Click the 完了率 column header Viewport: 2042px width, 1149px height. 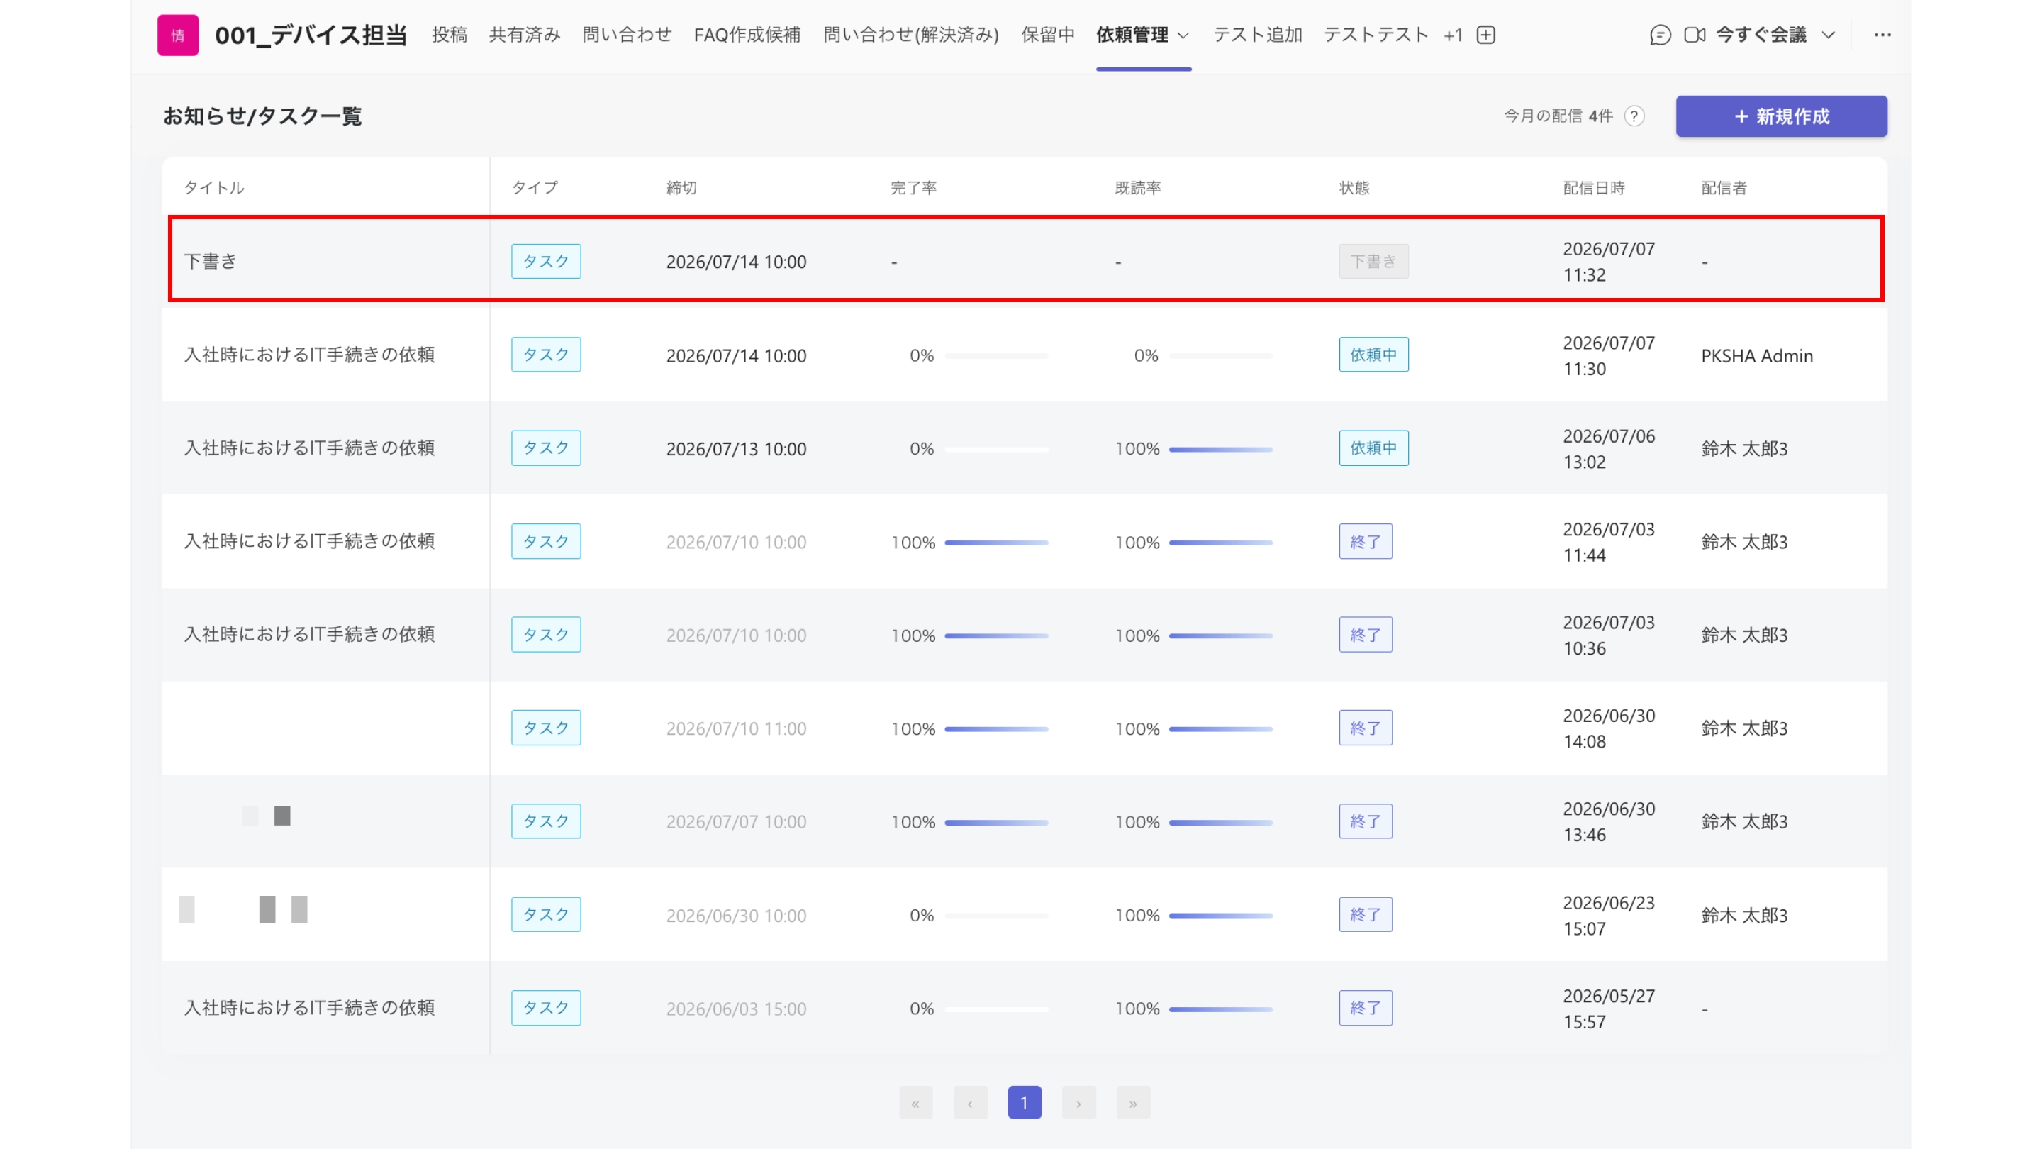click(x=914, y=188)
